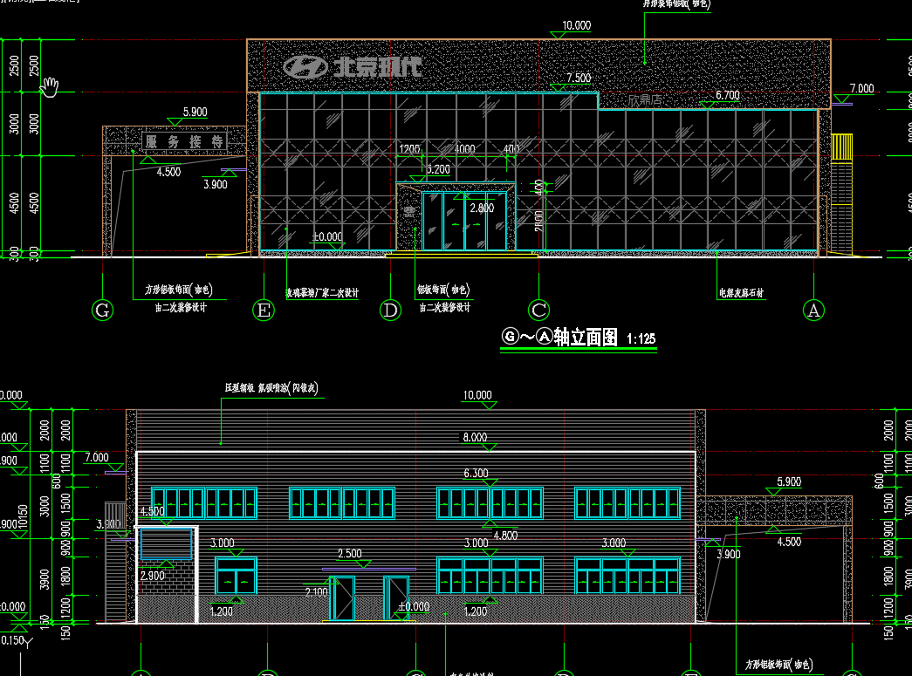Pick the 1200 dimension left of 4000
912x676 pixels.
coord(409,149)
